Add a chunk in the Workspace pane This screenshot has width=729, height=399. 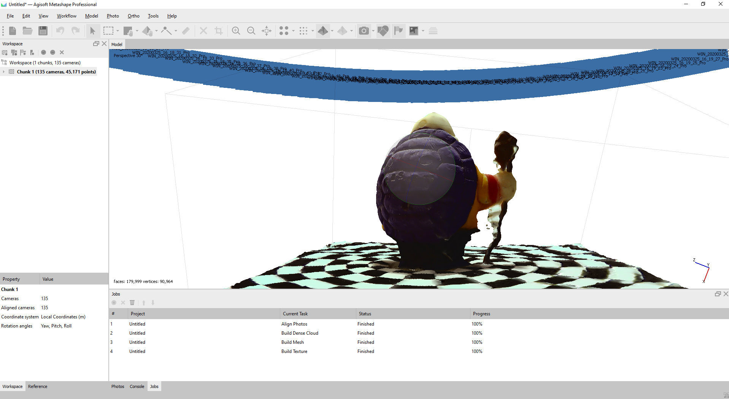[x=5, y=52]
